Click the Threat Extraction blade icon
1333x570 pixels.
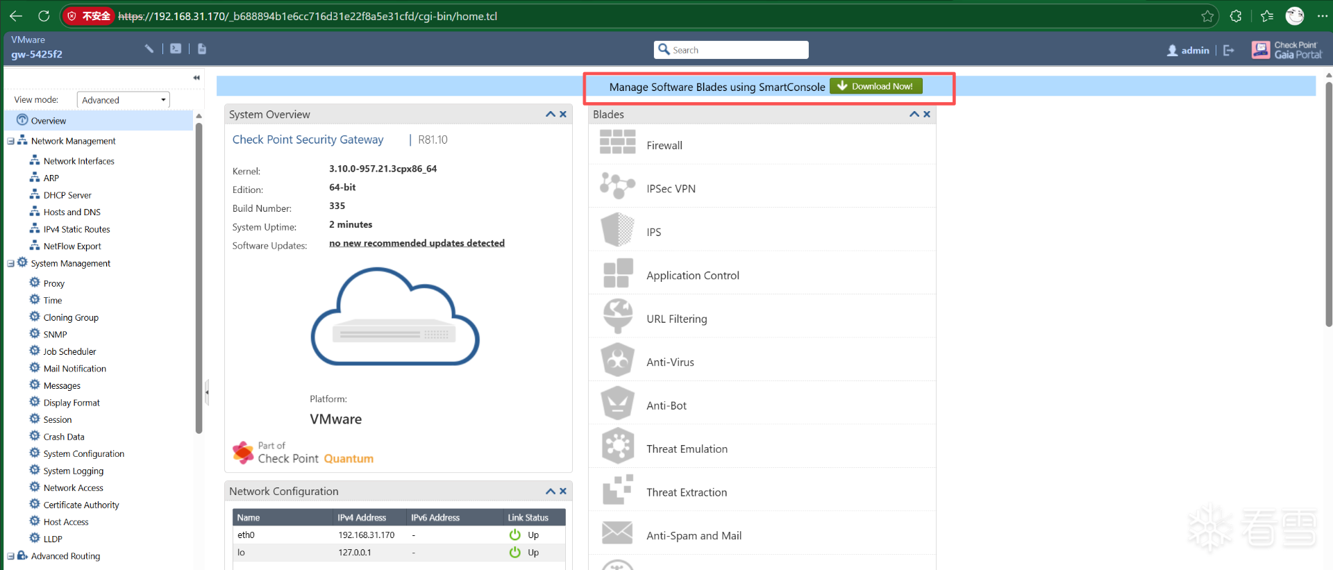617,491
